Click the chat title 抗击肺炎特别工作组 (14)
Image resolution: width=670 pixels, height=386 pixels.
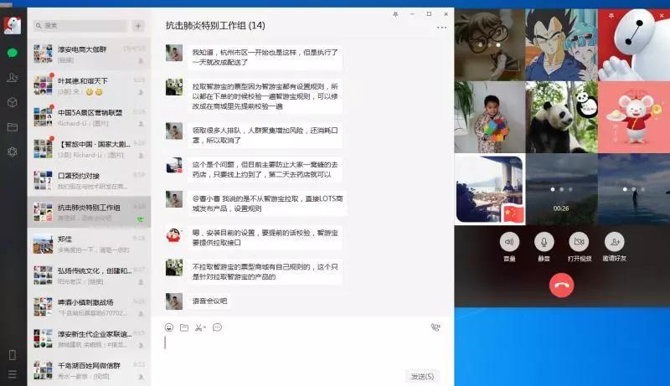[215, 26]
